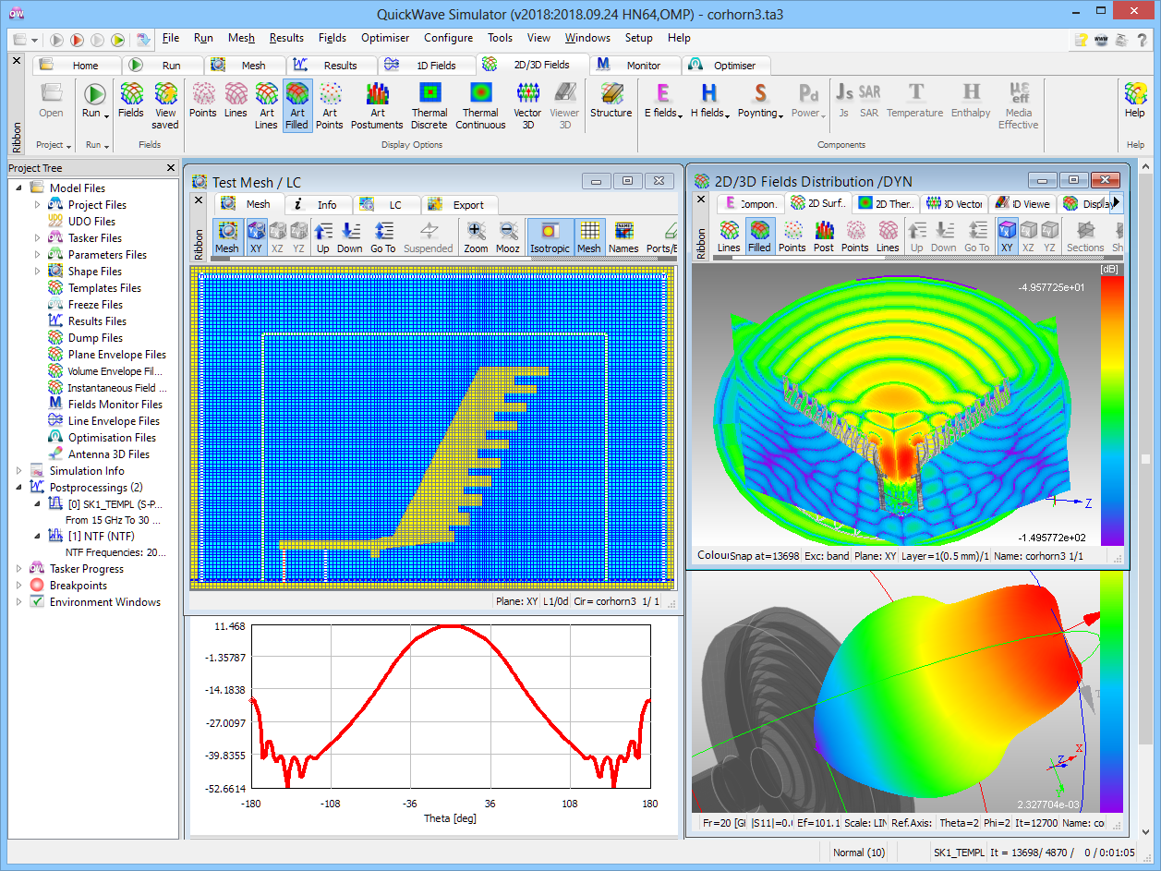Image resolution: width=1161 pixels, height=871 pixels.
Task: Expand the Simulation Info tree node
Action: click(x=19, y=471)
